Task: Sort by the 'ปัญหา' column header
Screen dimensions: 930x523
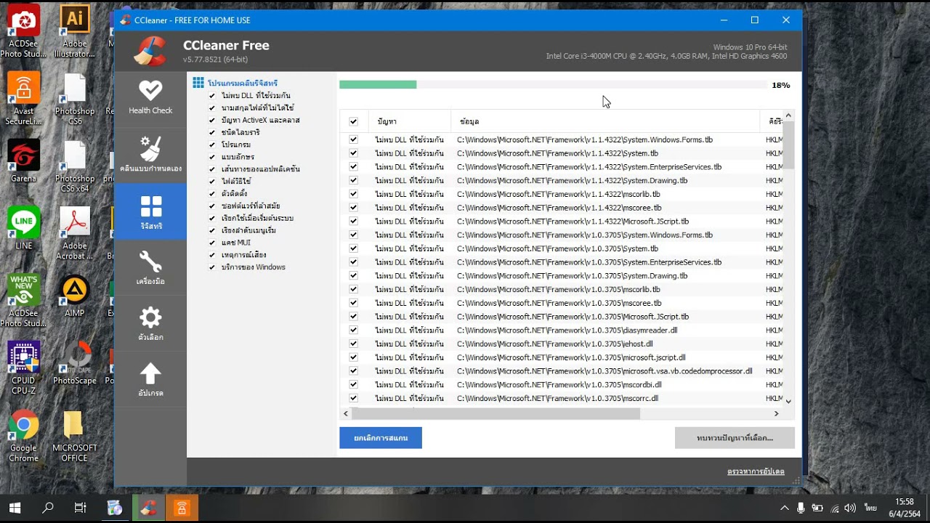Action: click(411, 121)
